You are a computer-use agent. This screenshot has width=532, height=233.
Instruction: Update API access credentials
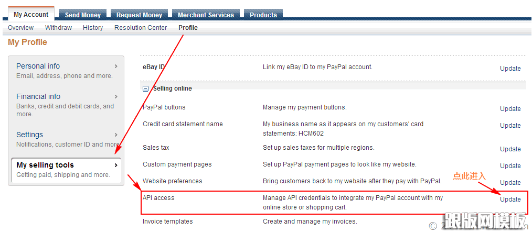coord(510,199)
